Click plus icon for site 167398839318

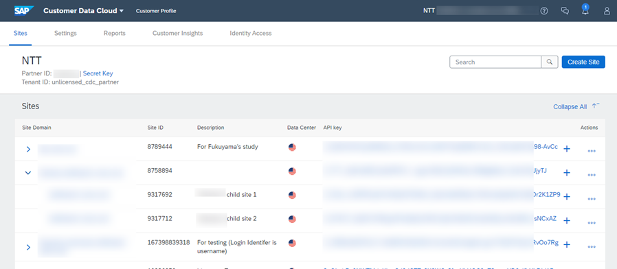point(567,244)
